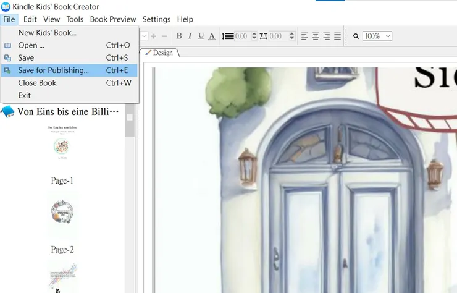Decrease character spacing with down arrow

[x=292, y=38]
